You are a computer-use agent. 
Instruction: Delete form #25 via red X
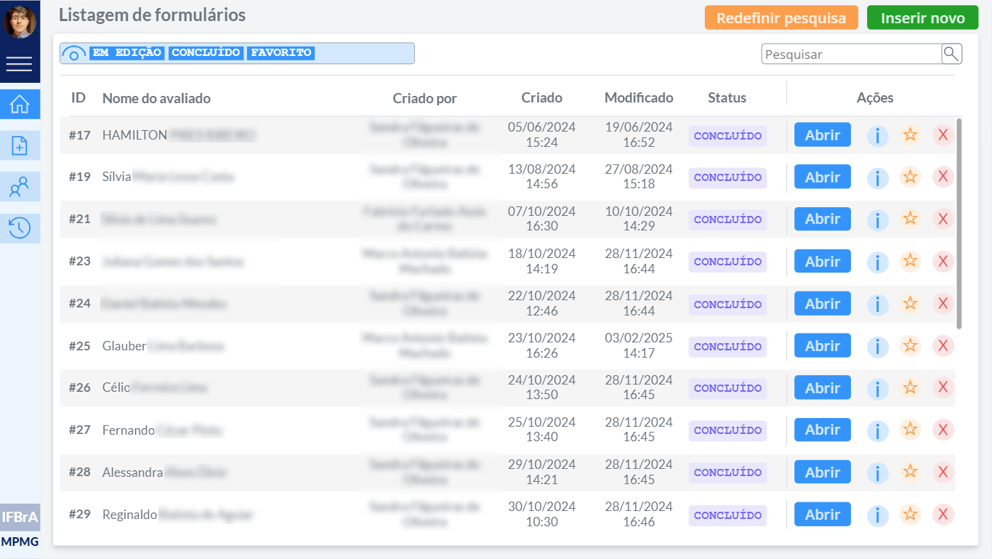(x=943, y=345)
